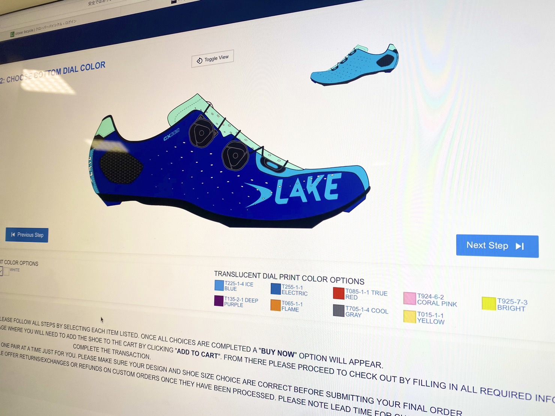Click the Toggle View button

click(x=213, y=59)
